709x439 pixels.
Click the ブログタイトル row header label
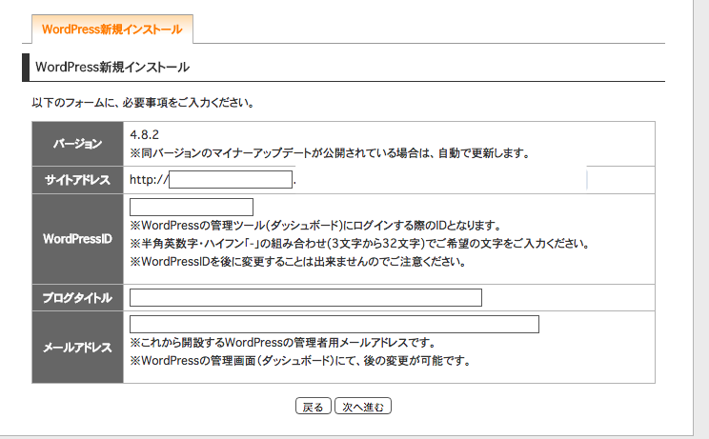click(78, 298)
